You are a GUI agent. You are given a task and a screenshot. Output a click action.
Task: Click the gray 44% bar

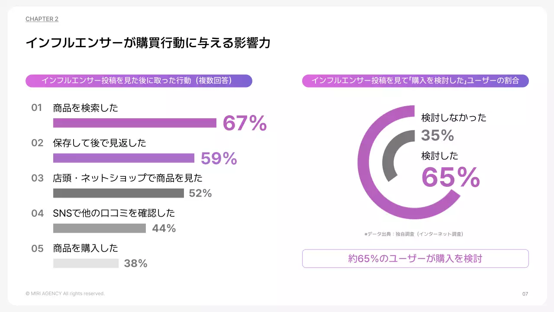click(x=100, y=228)
